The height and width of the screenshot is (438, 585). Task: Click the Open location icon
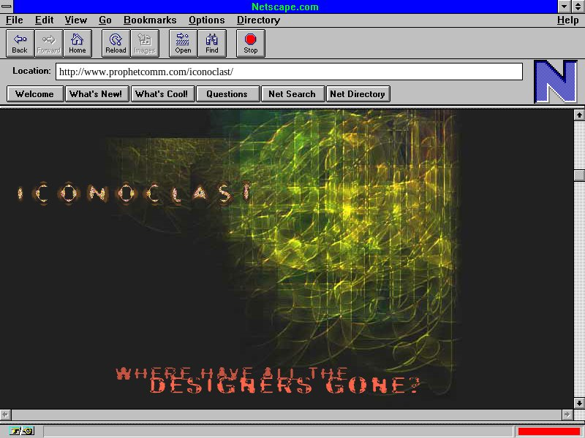[x=183, y=43]
